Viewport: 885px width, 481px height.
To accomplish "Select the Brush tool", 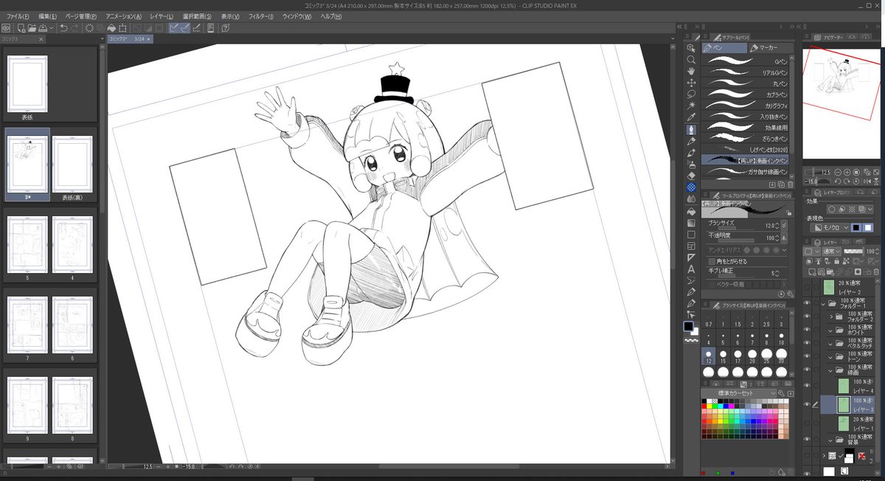I will pyautogui.click(x=691, y=153).
